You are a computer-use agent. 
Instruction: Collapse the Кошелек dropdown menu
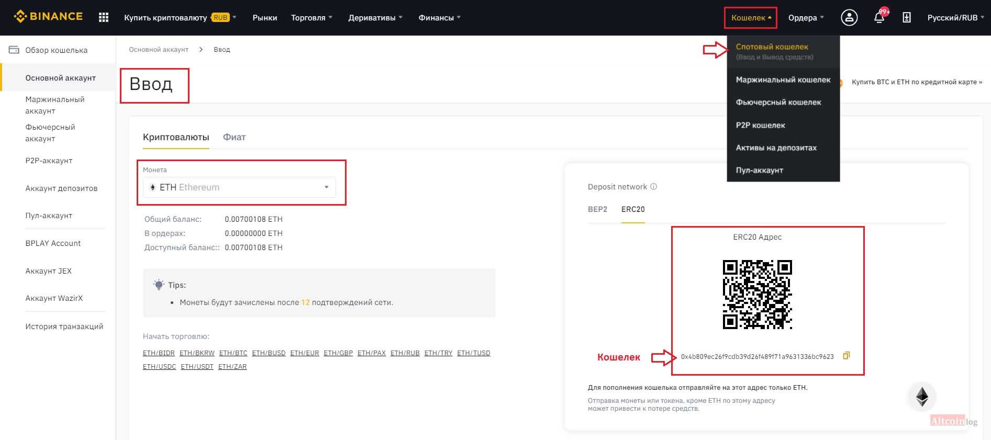751,17
